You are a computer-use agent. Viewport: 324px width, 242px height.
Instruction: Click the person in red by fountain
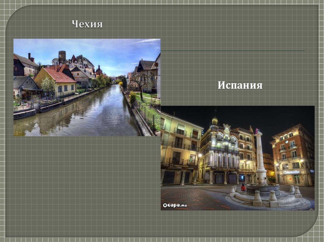click(243, 188)
